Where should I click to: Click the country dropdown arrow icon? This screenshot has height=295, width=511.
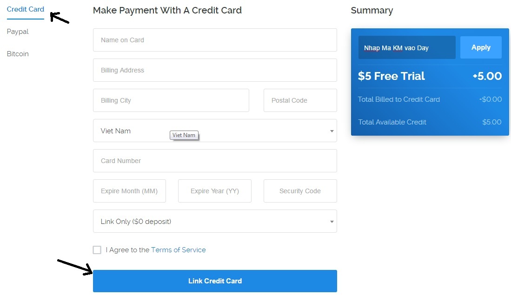coord(332,131)
